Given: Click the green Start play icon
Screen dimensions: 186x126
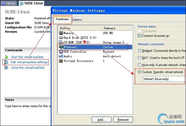Looking at the screenshot, I should tap(7, 57).
